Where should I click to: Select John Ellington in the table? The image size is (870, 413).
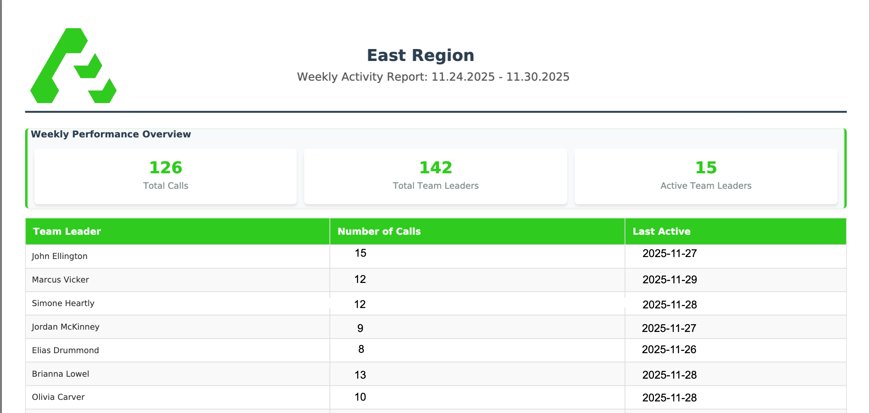coord(59,256)
